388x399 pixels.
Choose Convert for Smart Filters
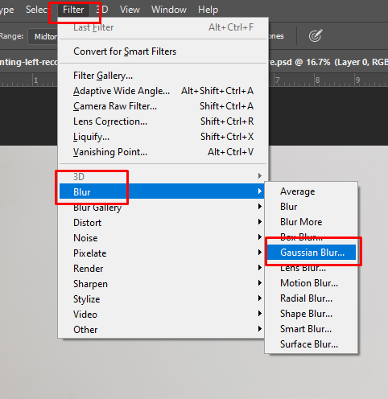[163, 51]
